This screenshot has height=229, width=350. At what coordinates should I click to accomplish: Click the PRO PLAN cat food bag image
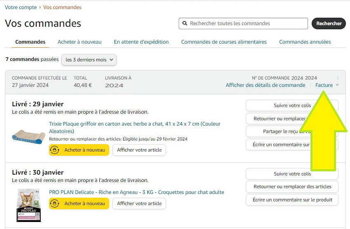tap(28, 206)
